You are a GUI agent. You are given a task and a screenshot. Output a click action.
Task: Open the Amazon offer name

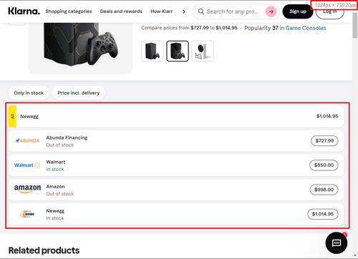(x=55, y=187)
